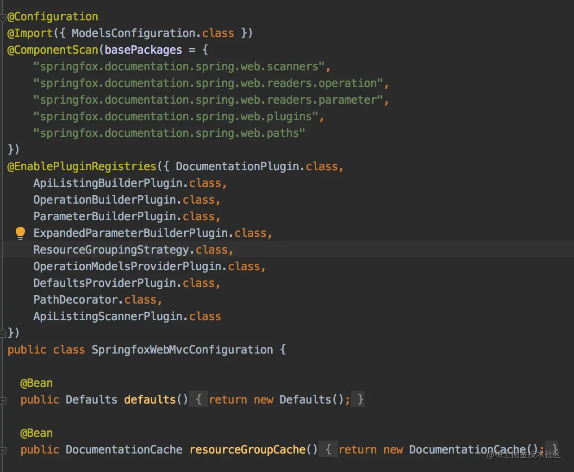This screenshot has width=574, height=472.
Task: Collapse the fold marker at closing })
Action: [3, 333]
